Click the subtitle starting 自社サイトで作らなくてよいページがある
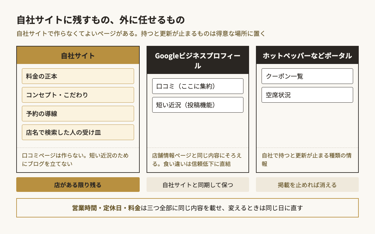 pyautogui.click(x=141, y=34)
